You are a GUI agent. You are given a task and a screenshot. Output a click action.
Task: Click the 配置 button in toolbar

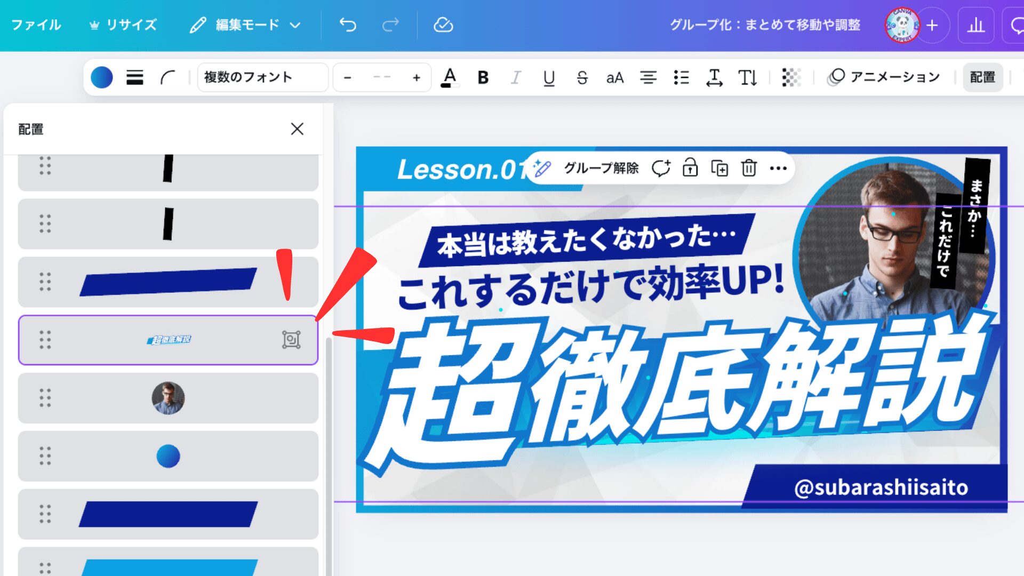point(982,77)
